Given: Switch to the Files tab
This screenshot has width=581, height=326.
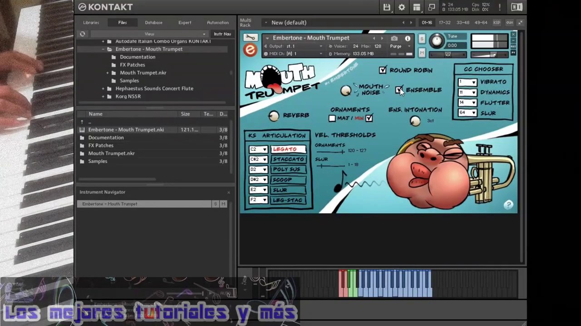Looking at the screenshot, I should coord(123,23).
